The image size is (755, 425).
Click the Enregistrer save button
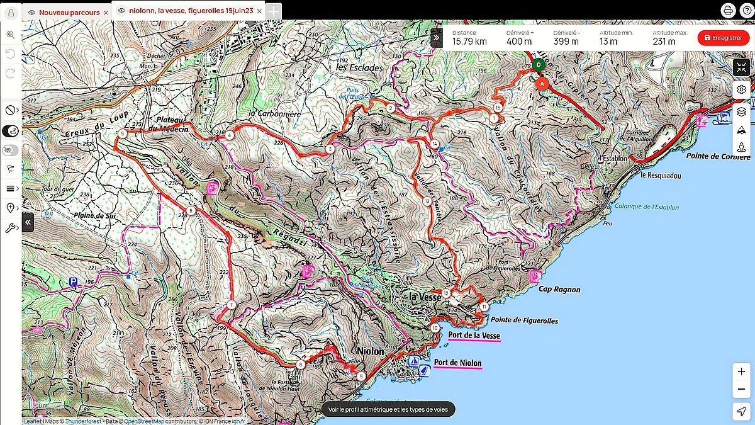[724, 38]
